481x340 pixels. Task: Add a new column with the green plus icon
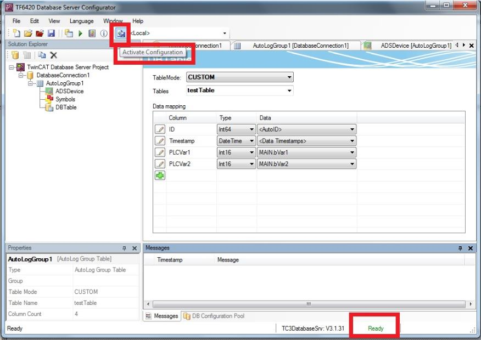[x=160, y=175]
